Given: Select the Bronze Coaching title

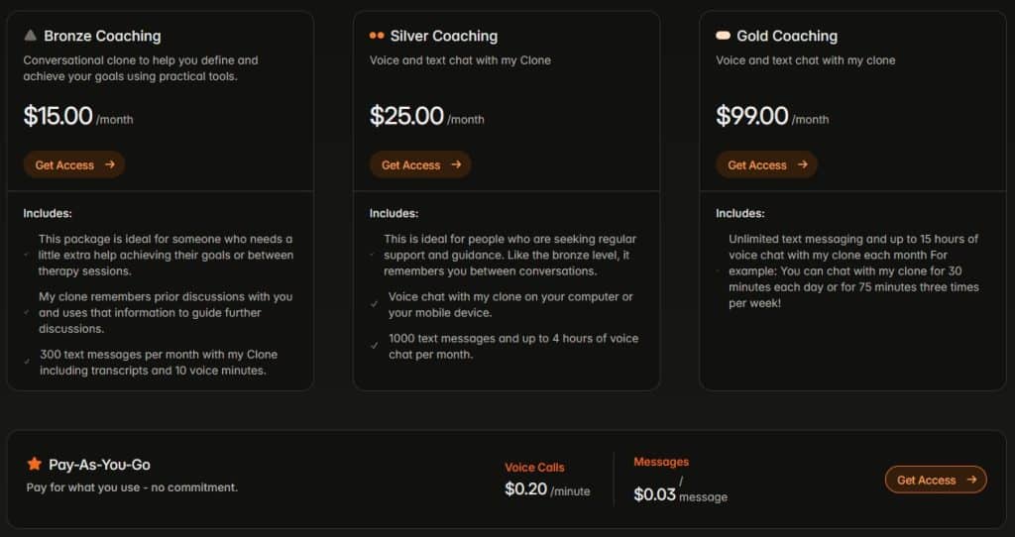Looking at the screenshot, I should click(x=102, y=36).
